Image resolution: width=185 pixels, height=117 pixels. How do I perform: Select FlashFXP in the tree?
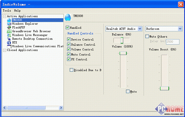(18, 27)
